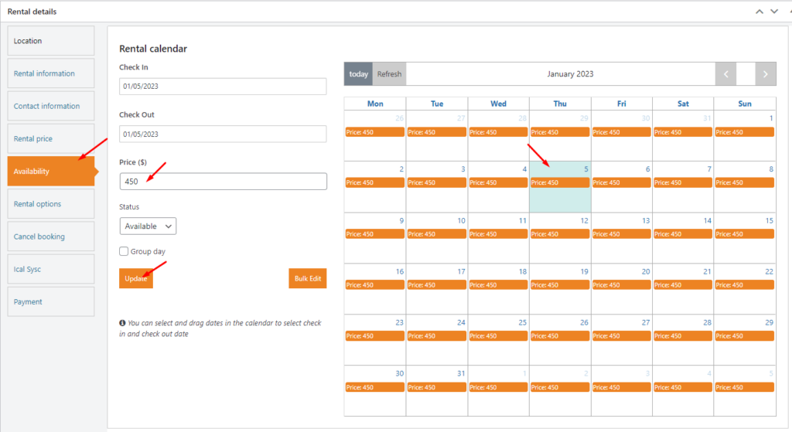Open the Cancel booking tab
The height and width of the screenshot is (432, 792).
tap(50, 236)
